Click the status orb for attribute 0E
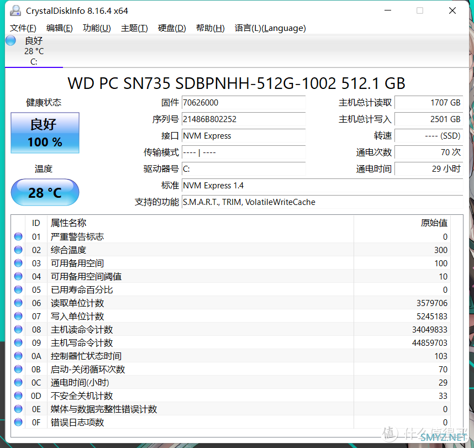The height and width of the screenshot is (448, 474). click(18, 409)
